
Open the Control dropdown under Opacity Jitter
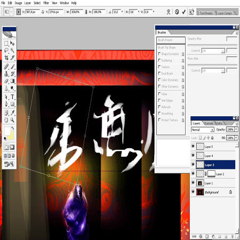coord(213,51)
